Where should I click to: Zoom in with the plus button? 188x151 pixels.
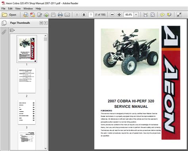tap(119, 15)
